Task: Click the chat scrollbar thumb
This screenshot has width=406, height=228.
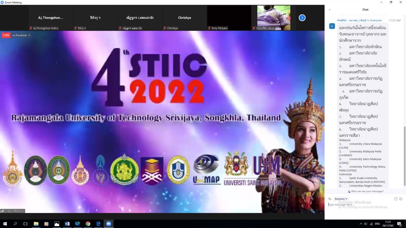Action: pos(405,156)
